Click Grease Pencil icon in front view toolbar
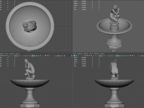This screenshot has width=144, height=108. click(x=13, y=56)
